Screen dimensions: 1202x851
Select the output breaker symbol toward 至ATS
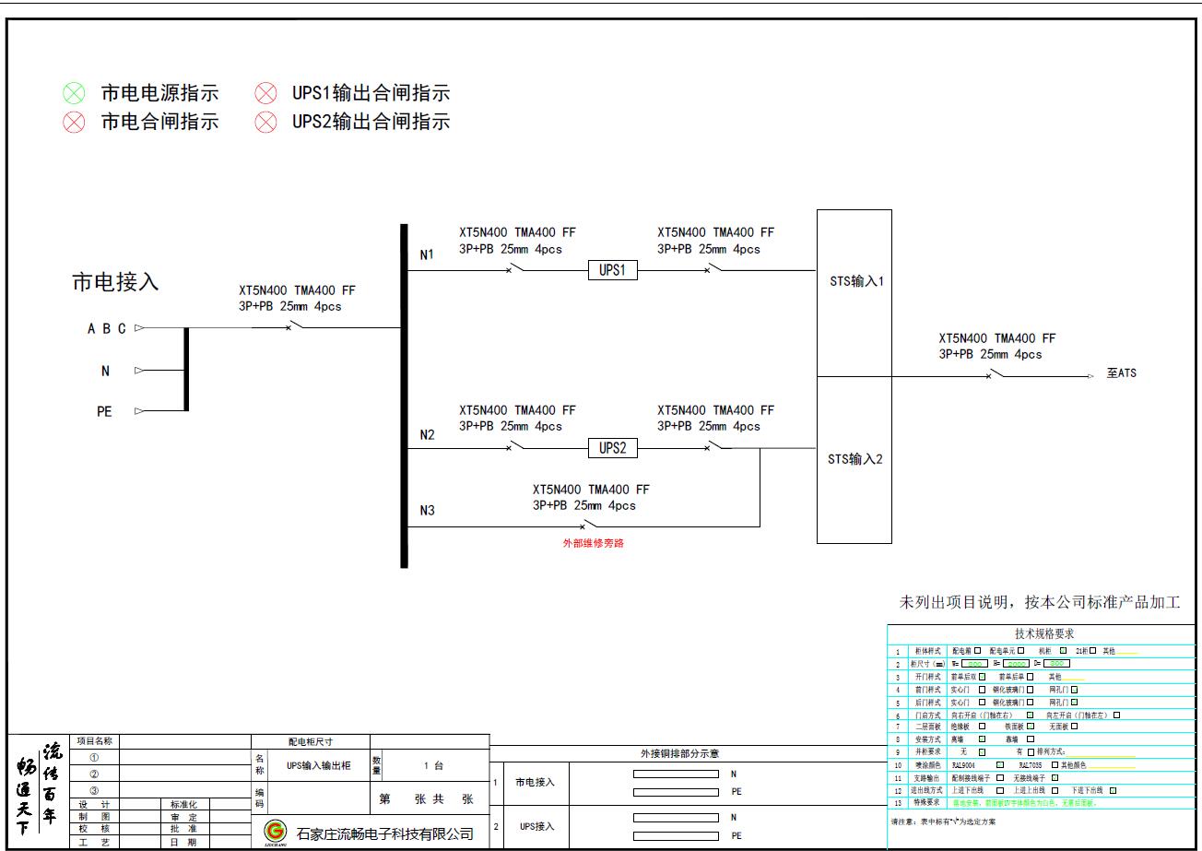click(x=996, y=374)
